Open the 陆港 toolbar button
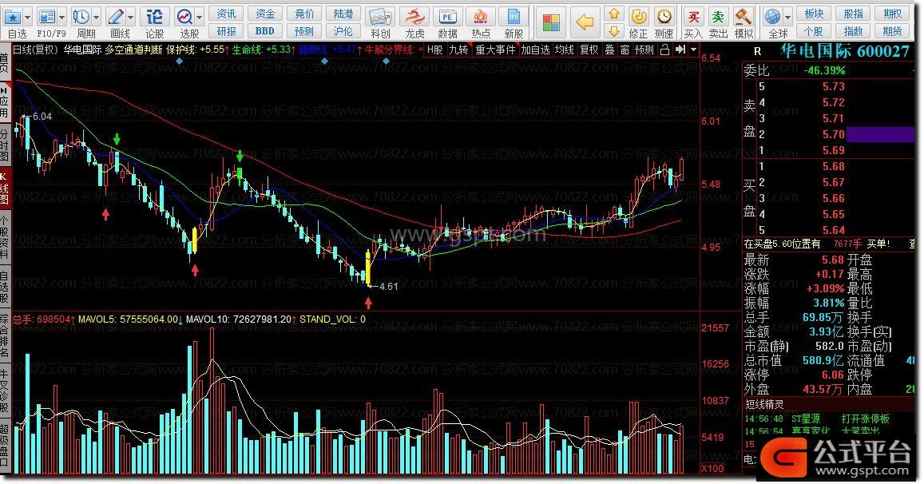Screen dimensions: 924x484 [x=343, y=14]
